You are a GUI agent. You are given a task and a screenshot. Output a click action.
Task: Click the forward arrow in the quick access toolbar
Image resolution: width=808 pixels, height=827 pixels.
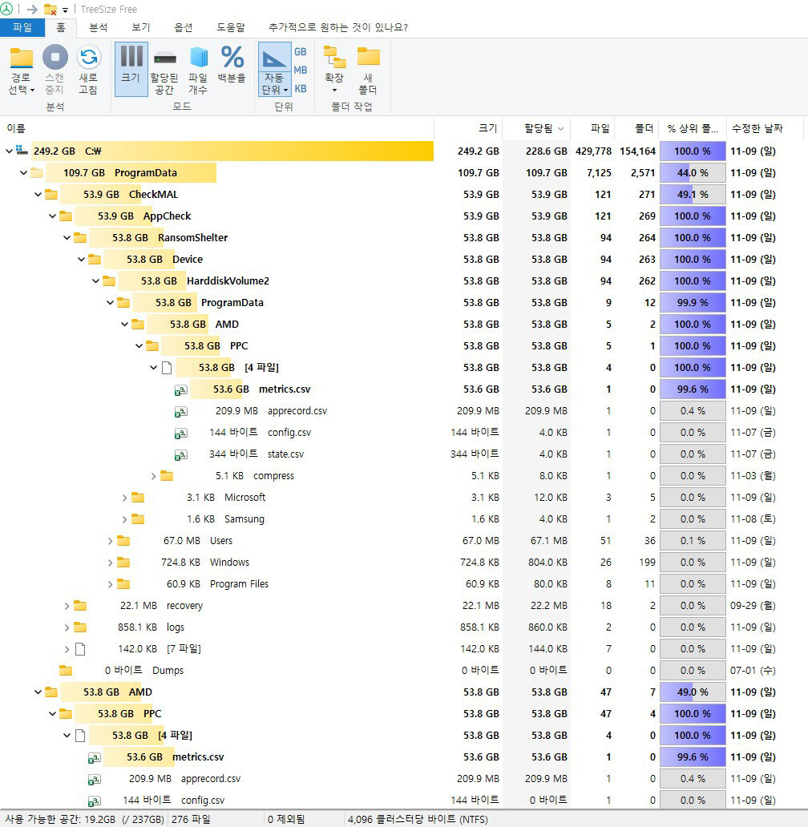tap(32, 10)
